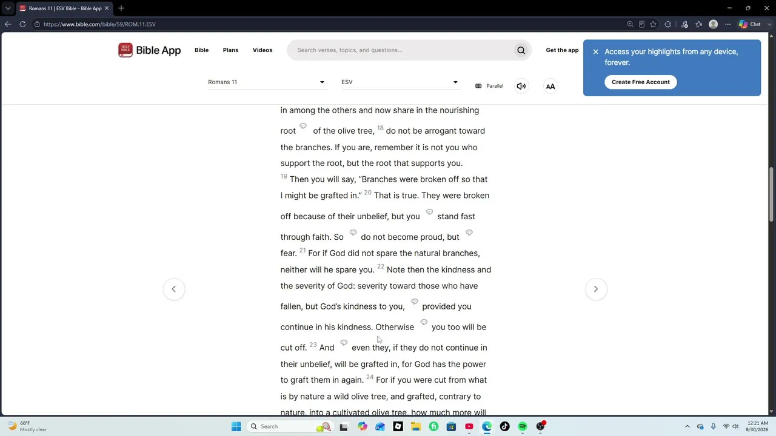776x436 pixels.
Task: Open the ESV version dropdown
Action: 400,82
